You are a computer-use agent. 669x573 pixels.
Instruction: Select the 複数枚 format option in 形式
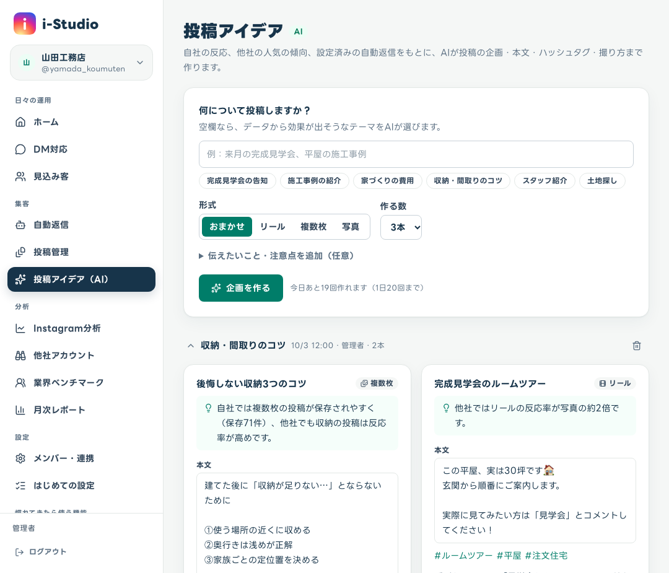pyautogui.click(x=313, y=227)
